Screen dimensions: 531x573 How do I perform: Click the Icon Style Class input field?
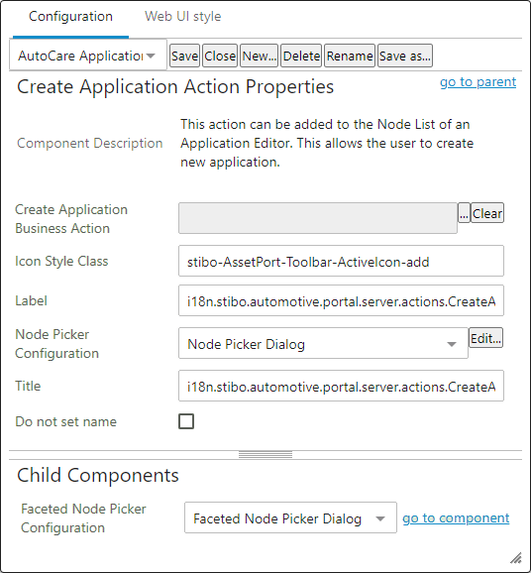[341, 261]
